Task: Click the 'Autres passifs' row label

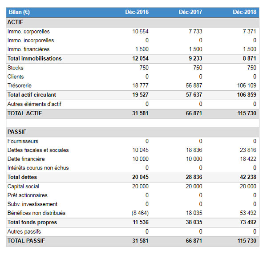Action: 24,232
